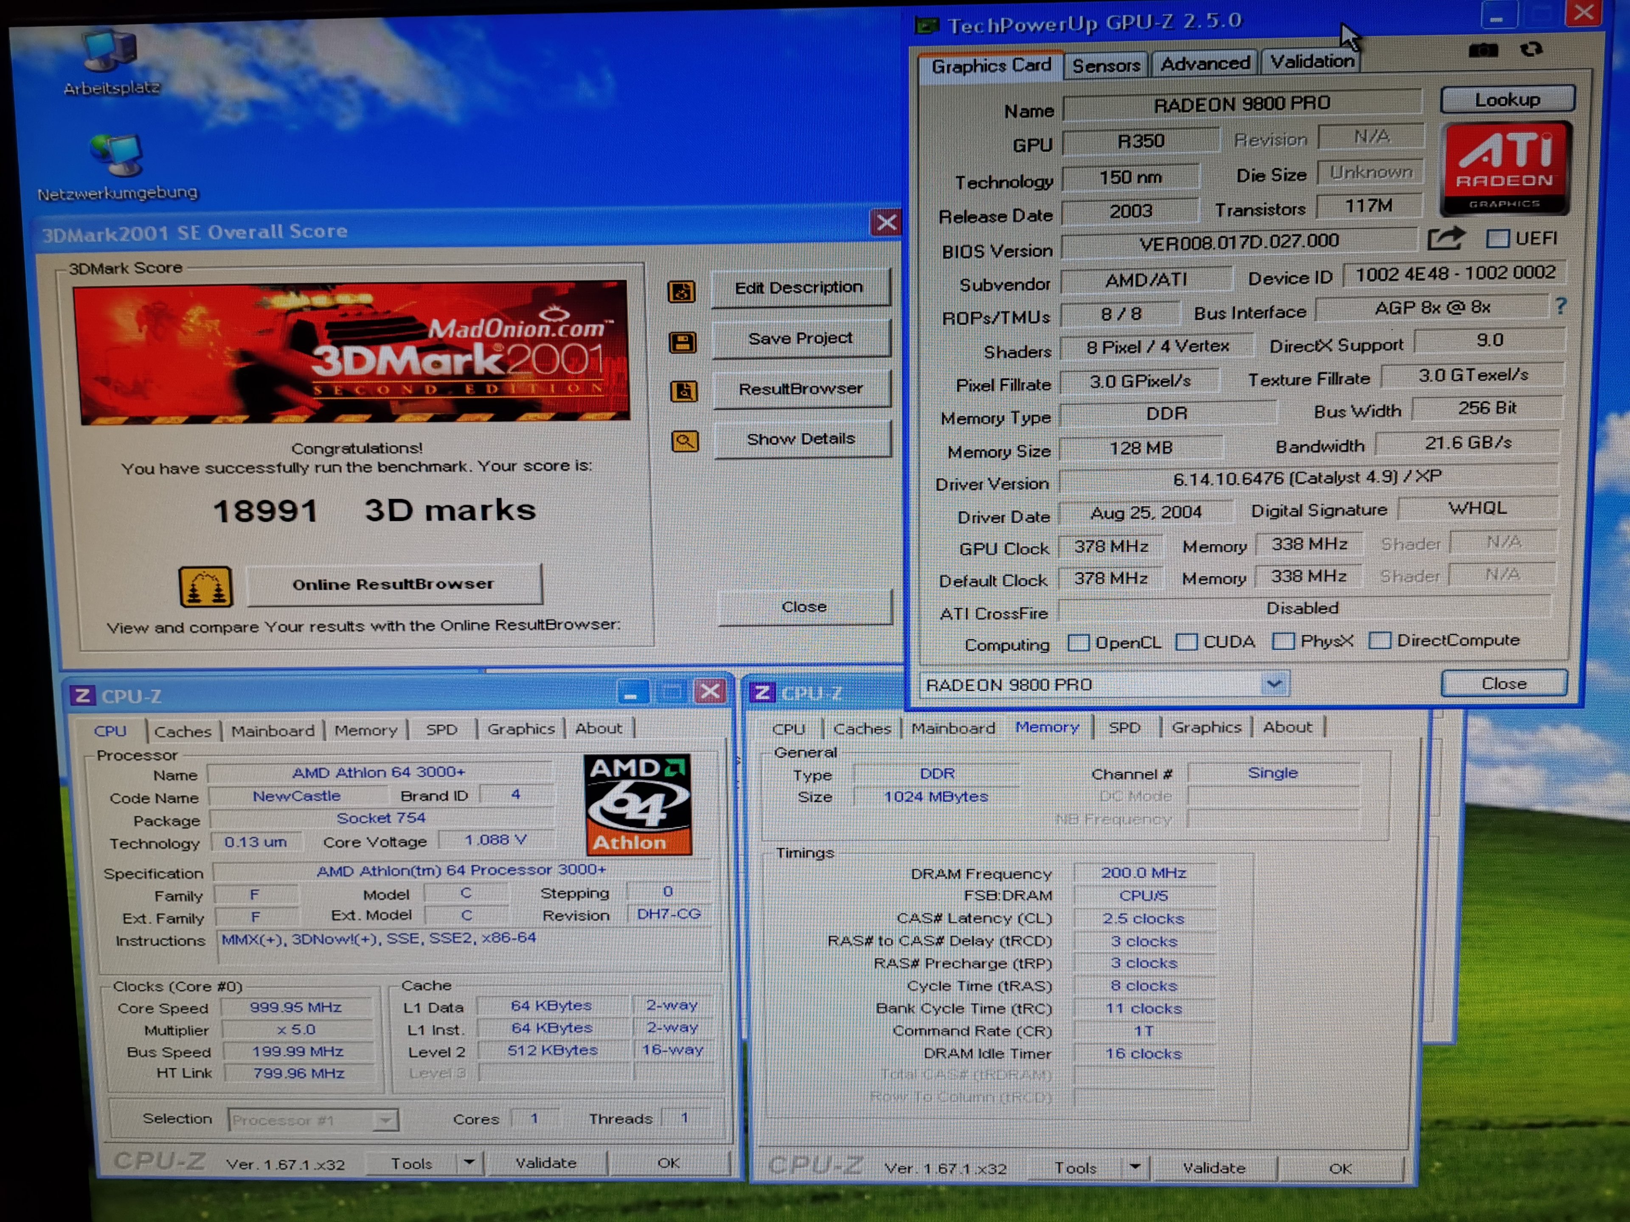Expand the RADEON 9800 PRO GPU dropdown
Image resolution: width=1630 pixels, height=1222 pixels.
1274,684
